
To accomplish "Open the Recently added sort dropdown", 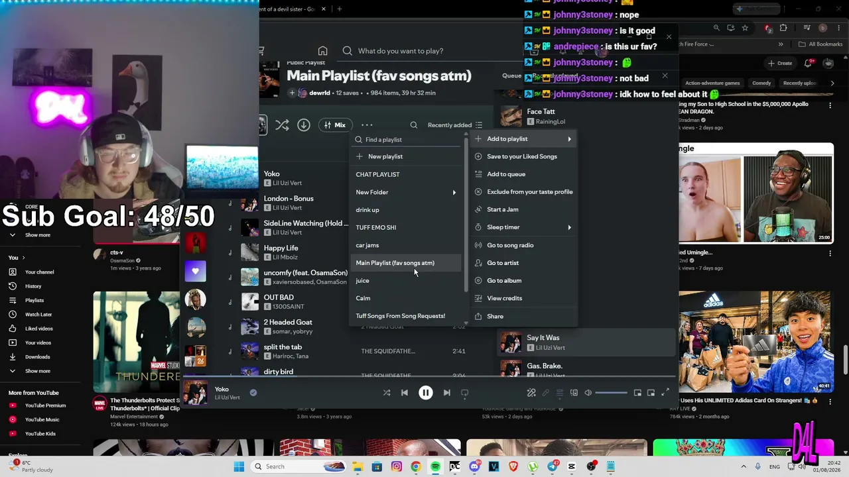I will click(x=455, y=125).
